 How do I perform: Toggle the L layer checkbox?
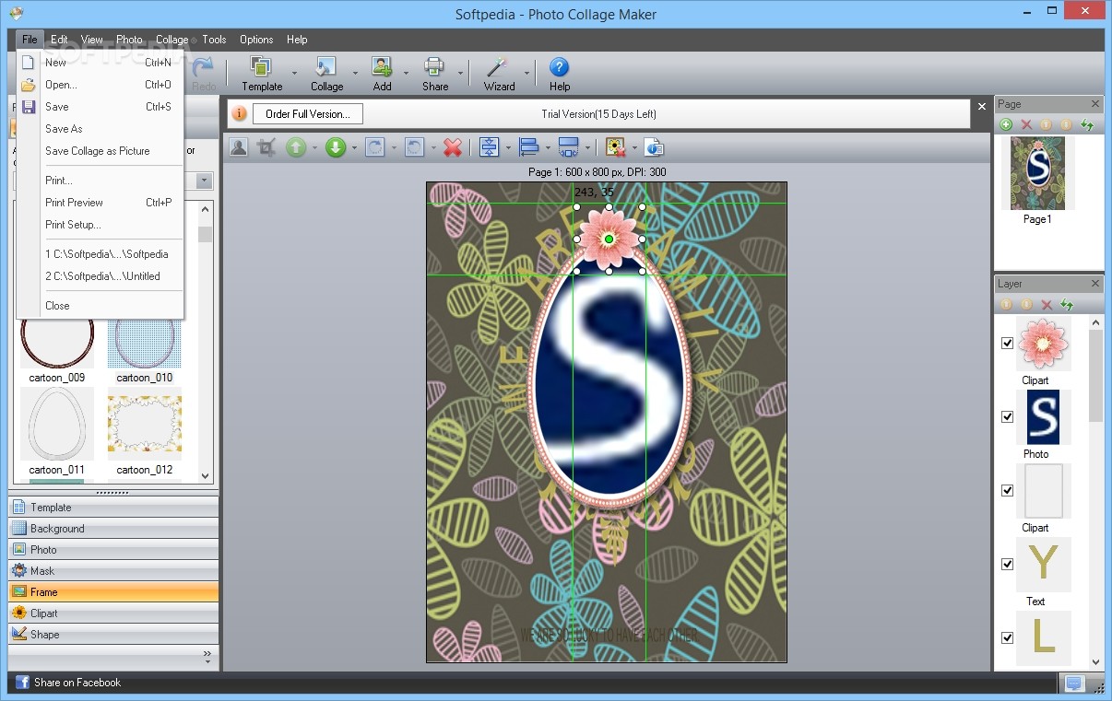pyautogui.click(x=1007, y=637)
